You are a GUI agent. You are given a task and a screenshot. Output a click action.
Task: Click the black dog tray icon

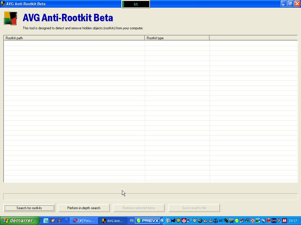pos(173,221)
